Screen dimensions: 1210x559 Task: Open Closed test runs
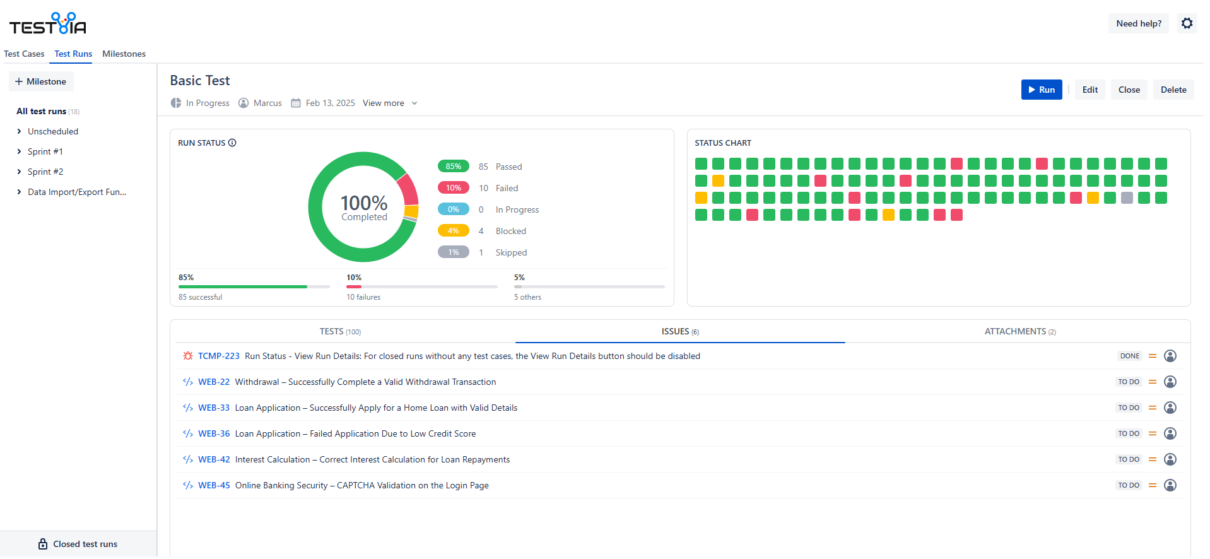(x=78, y=544)
